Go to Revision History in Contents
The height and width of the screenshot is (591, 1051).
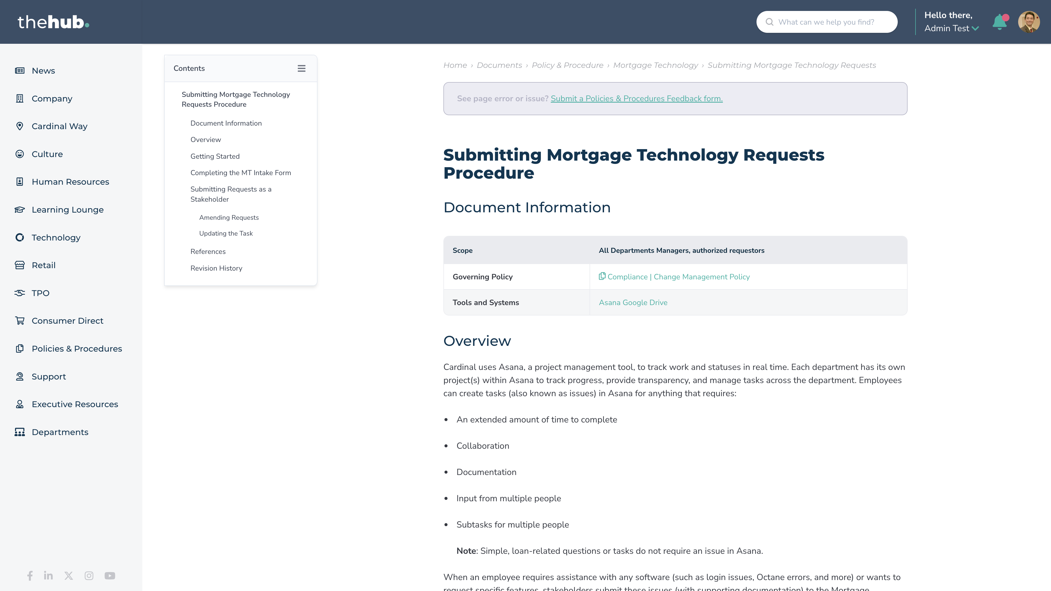pos(216,268)
